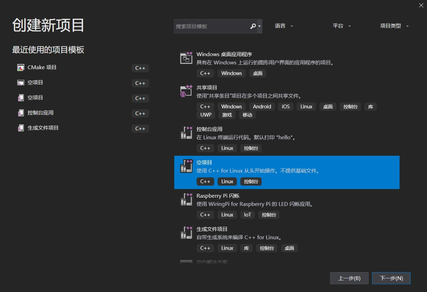427x292 pixels.
Task: Click the 移动 tag under 共享项目
Action: [x=247, y=115]
